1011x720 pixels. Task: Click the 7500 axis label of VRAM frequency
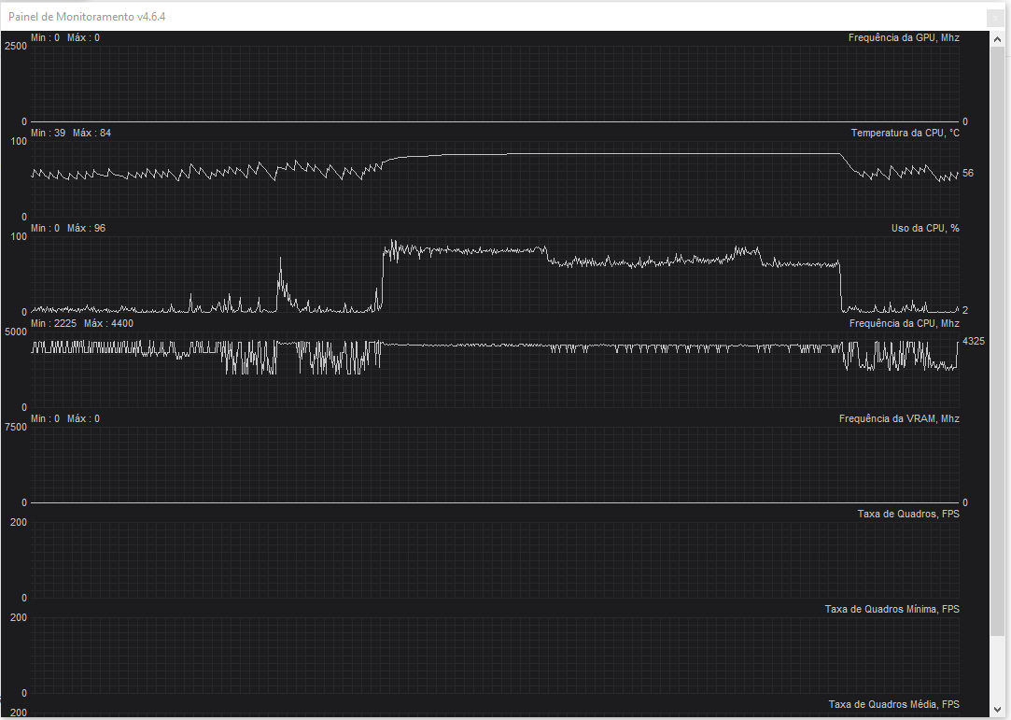coord(16,427)
